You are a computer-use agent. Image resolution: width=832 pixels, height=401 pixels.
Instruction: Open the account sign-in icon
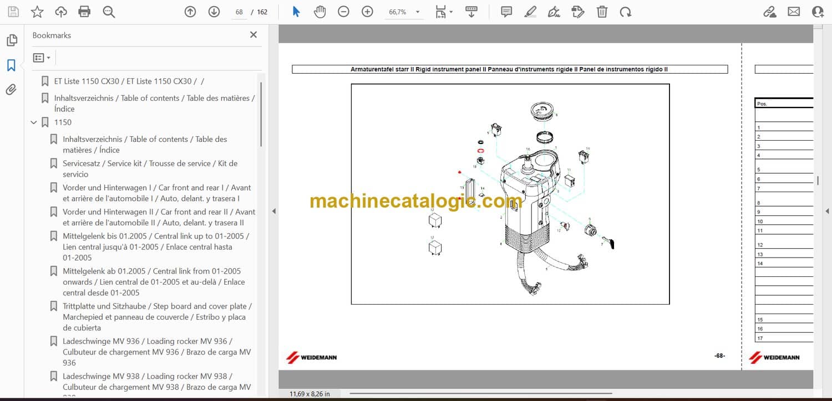coord(818,12)
